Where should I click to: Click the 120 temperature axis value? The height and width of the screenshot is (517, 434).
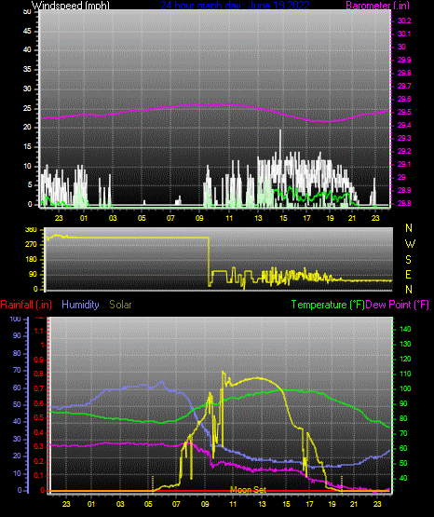click(x=405, y=359)
